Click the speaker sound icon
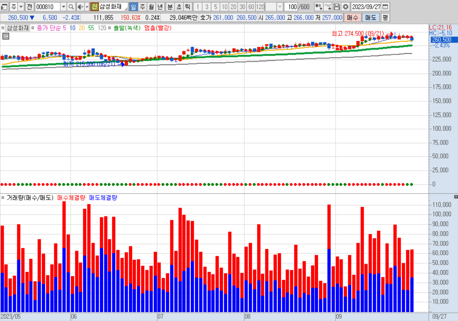The image size is (458, 321). point(80,7)
